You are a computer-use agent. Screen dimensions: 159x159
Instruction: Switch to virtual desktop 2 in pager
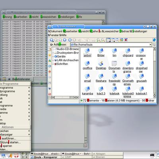[26, 154]
